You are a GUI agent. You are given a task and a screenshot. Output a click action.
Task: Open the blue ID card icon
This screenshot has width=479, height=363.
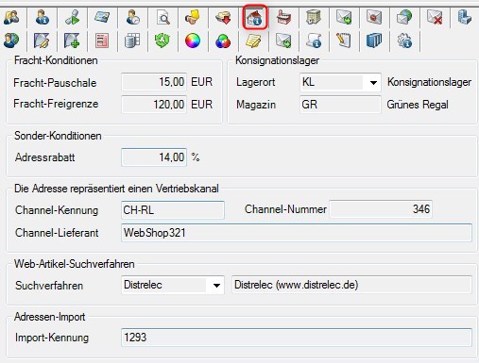click(x=102, y=17)
